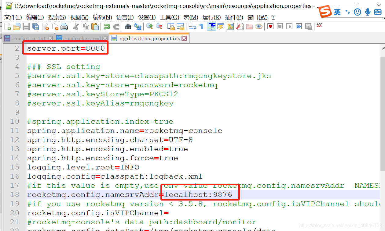Image resolution: width=385 pixels, height=231 pixels.
Task: Open the 窗口(W) menu
Action: [x=258, y=17]
